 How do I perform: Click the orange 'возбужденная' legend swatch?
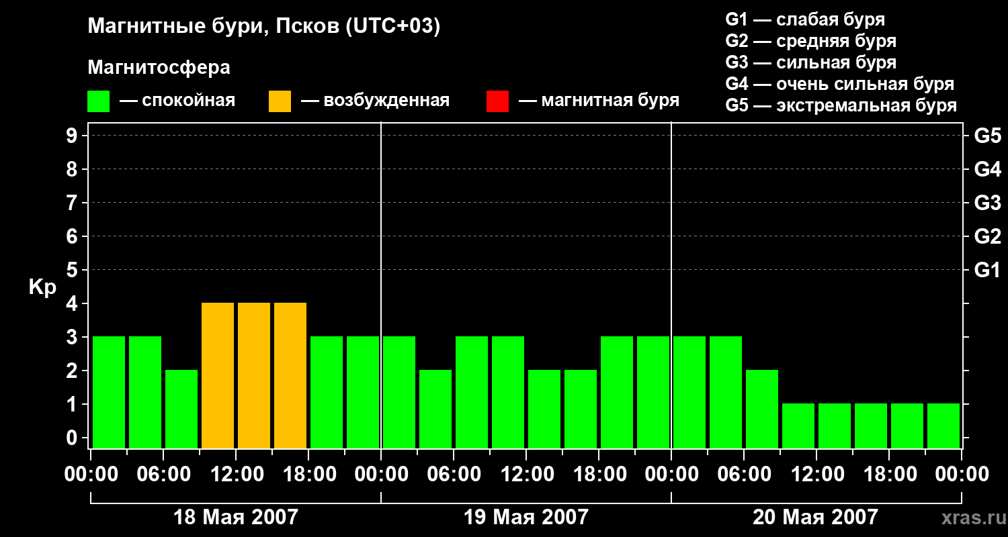[280, 101]
